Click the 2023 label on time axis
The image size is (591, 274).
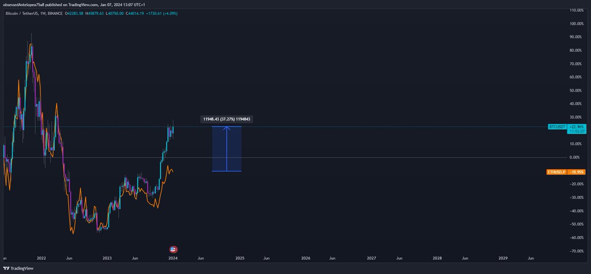pyautogui.click(x=107, y=258)
